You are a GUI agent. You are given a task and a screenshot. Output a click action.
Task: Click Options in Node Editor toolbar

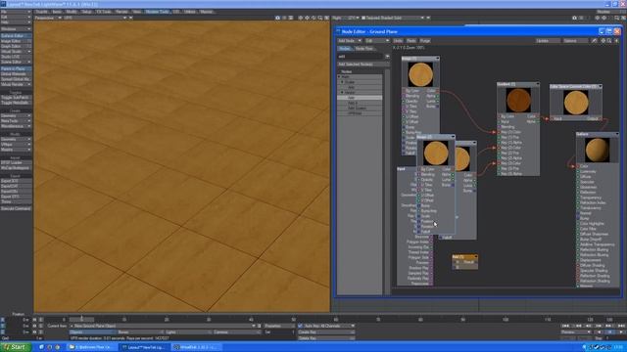pyautogui.click(x=575, y=41)
